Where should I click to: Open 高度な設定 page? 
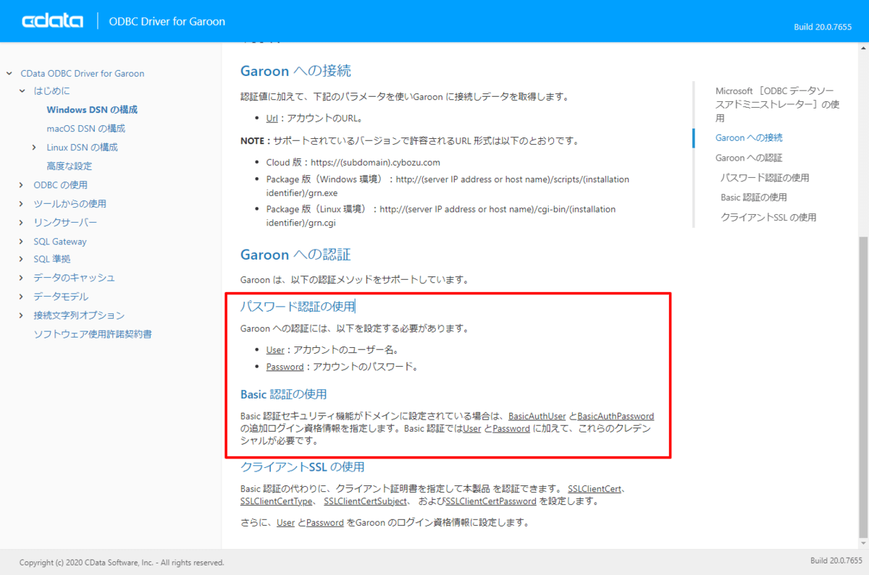pos(69,166)
